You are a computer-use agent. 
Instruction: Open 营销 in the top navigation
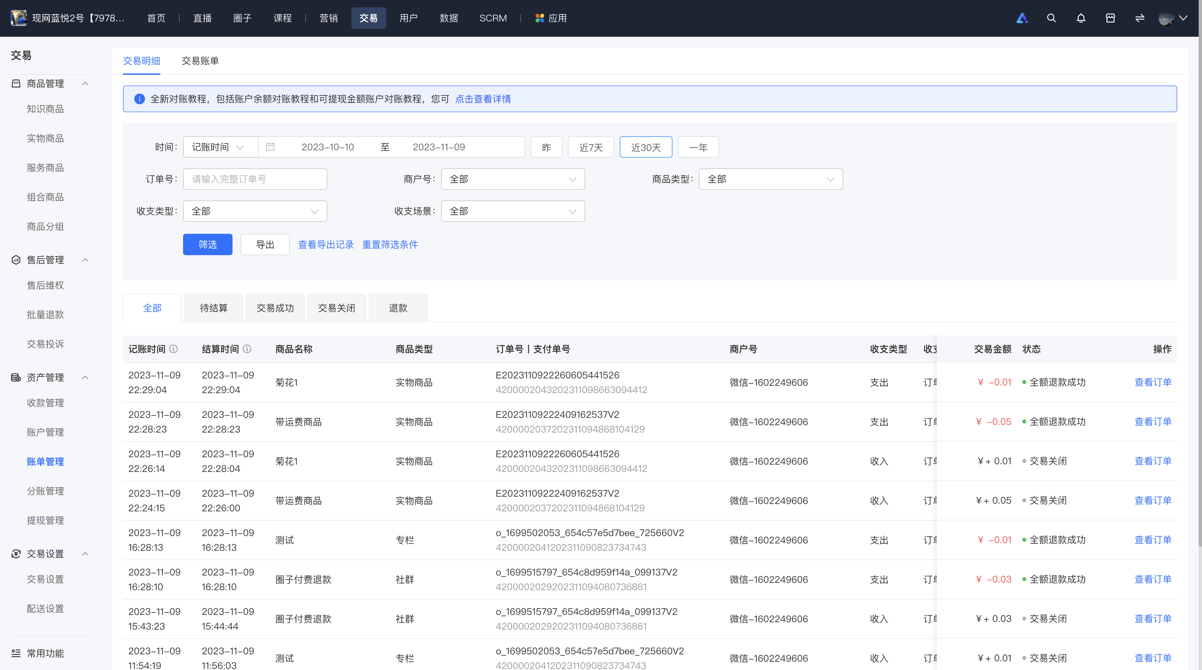(x=328, y=18)
